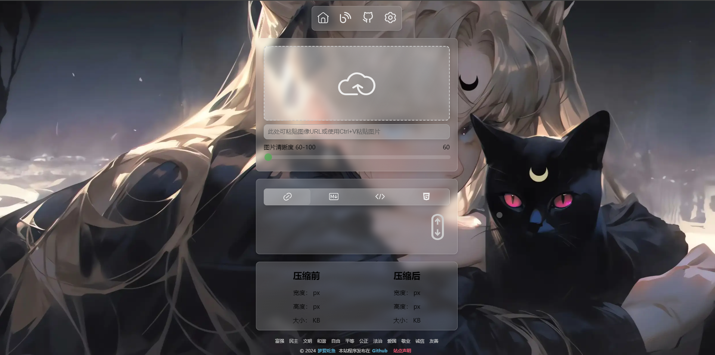Open the settings gear icon

390,18
